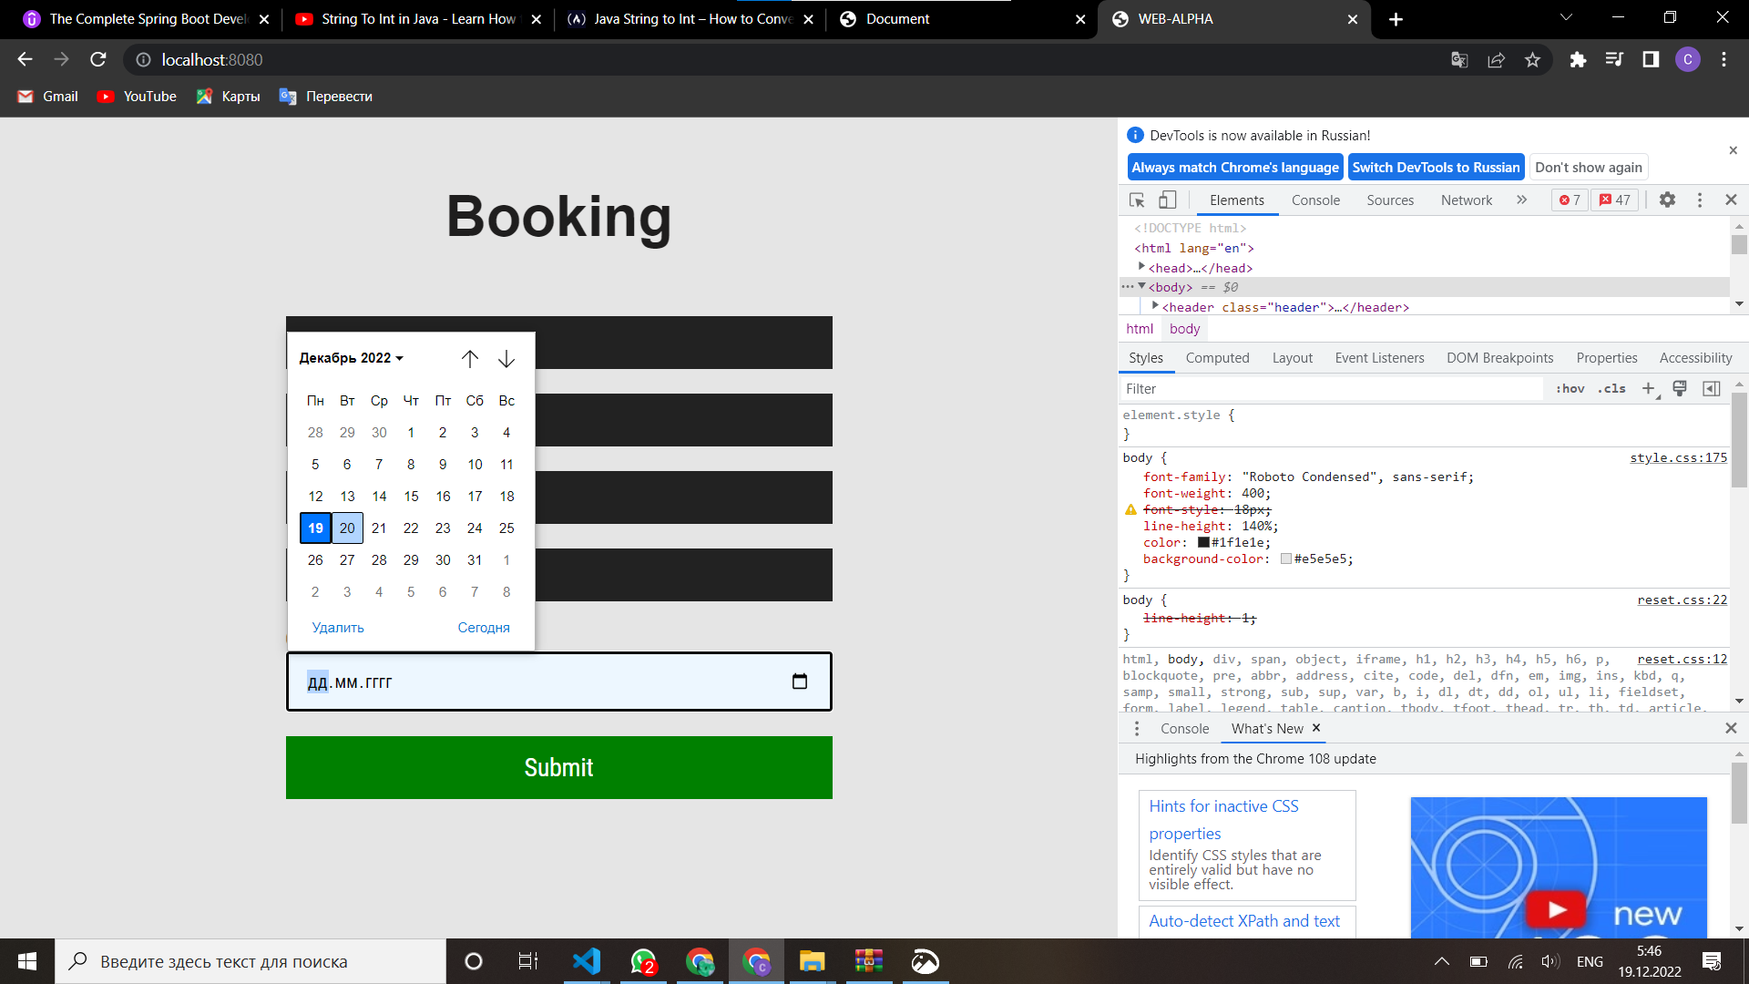Image resolution: width=1749 pixels, height=984 pixels.
Task: Toggle the device toolbar icon
Action: (x=1167, y=200)
